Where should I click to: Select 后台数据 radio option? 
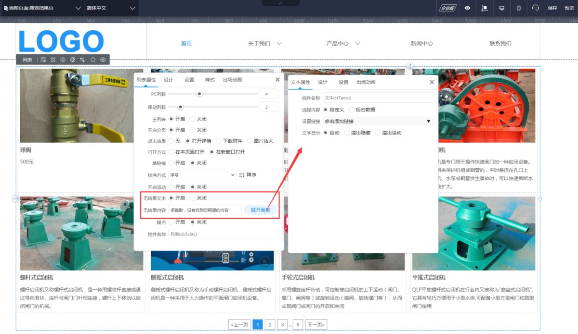(x=352, y=110)
